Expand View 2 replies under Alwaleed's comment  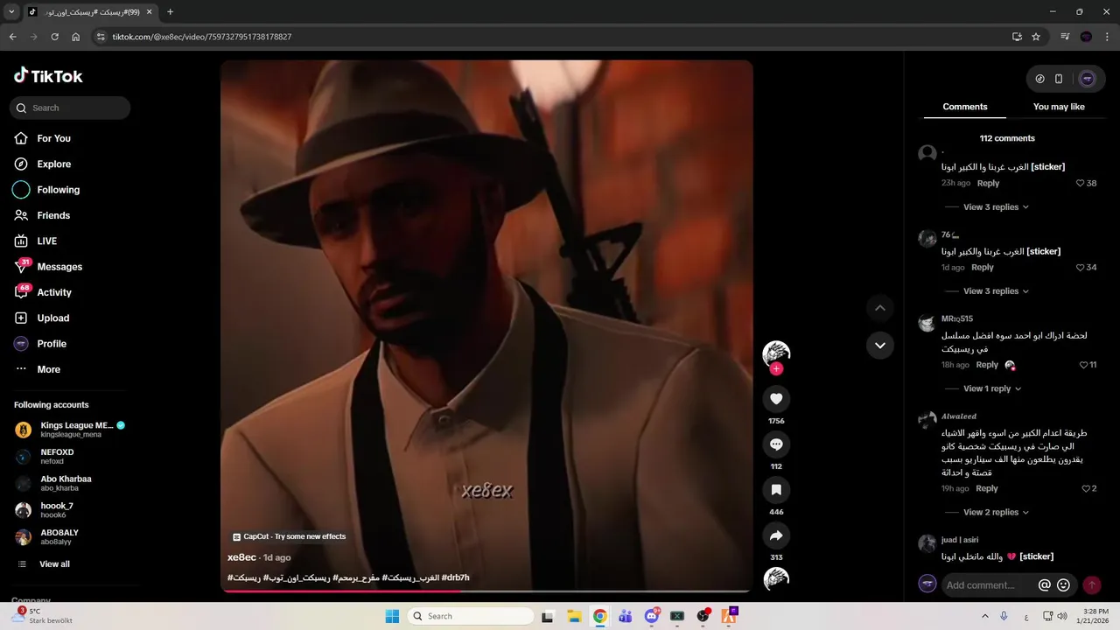pos(996,513)
